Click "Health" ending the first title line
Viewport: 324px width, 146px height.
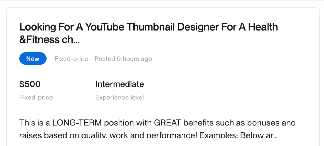[263, 27]
